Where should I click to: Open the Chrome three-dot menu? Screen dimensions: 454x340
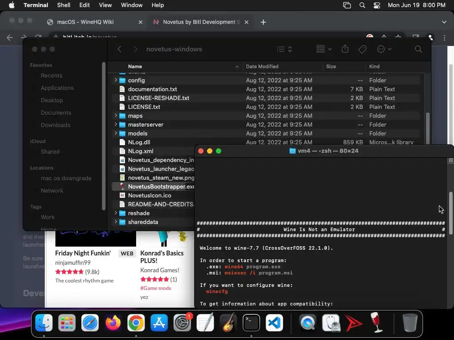click(444, 38)
